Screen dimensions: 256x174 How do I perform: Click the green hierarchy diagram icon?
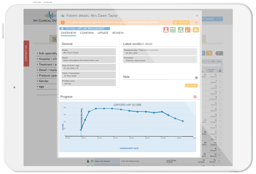click(181, 30)
